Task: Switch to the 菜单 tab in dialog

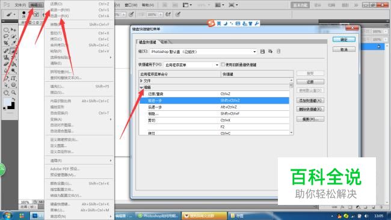Action: pyautogui.click(x=164, y=42)
